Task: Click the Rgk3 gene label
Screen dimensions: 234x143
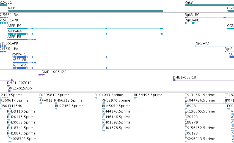Action: 189,2
